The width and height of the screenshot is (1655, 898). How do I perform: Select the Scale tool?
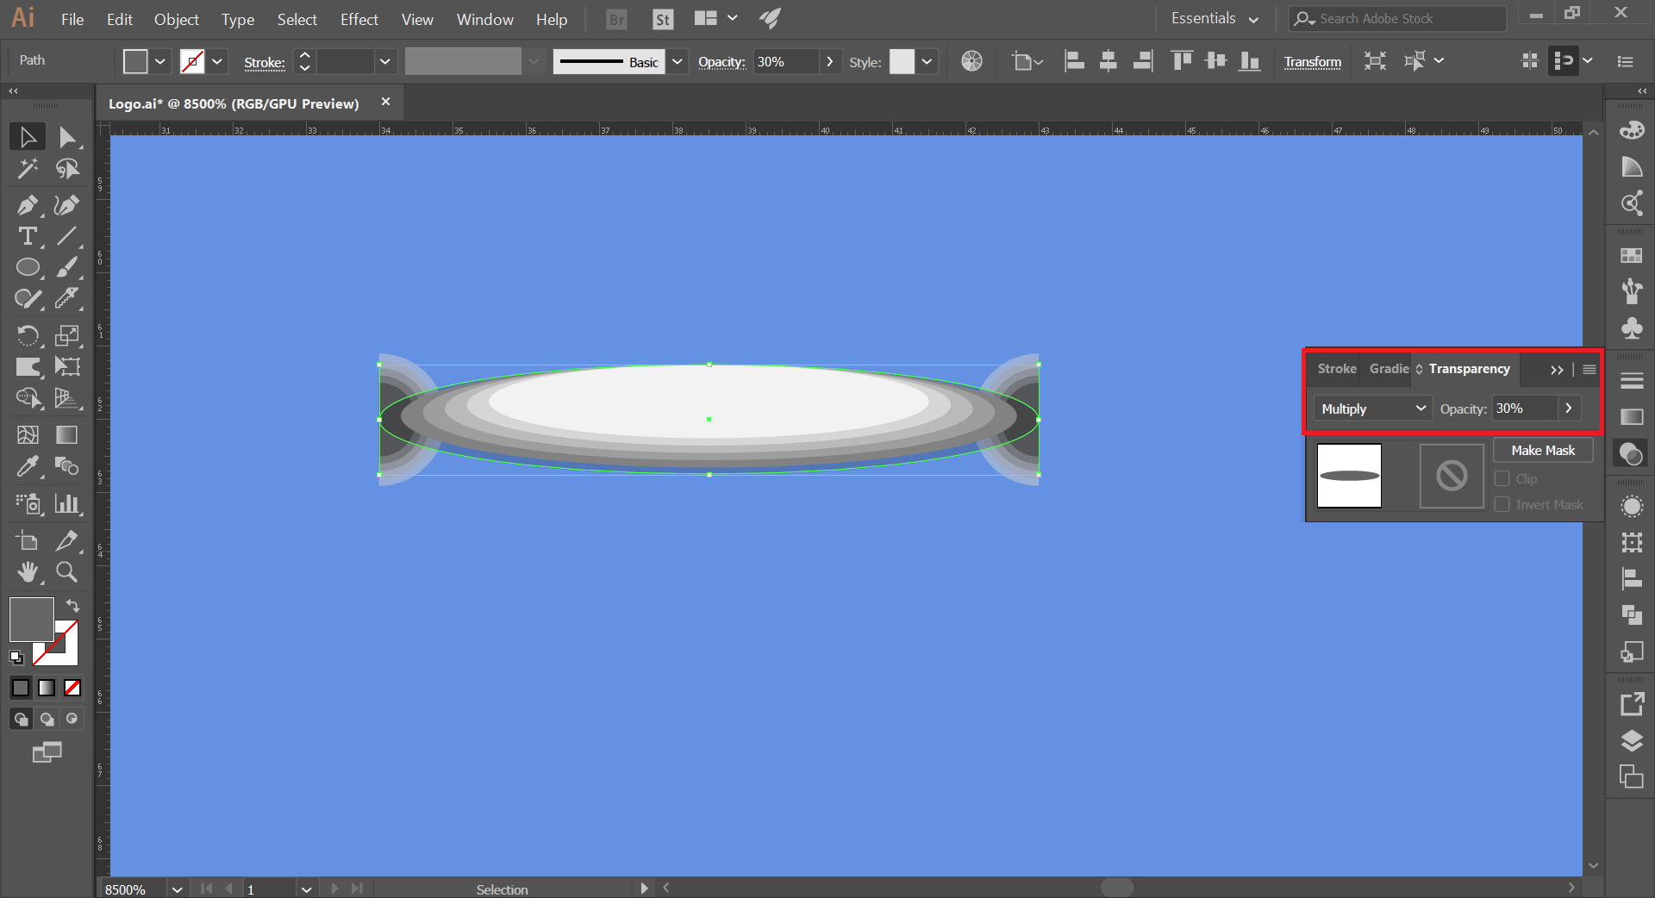coord(67,334)
